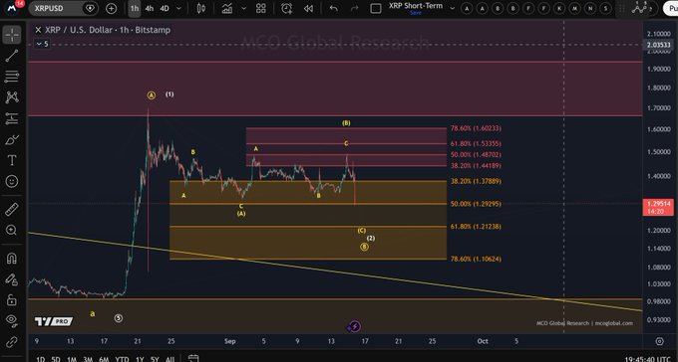The image size is (678, 362).
Task: Close the XRP / U.S. Dollar legend X
Action: 38,30
